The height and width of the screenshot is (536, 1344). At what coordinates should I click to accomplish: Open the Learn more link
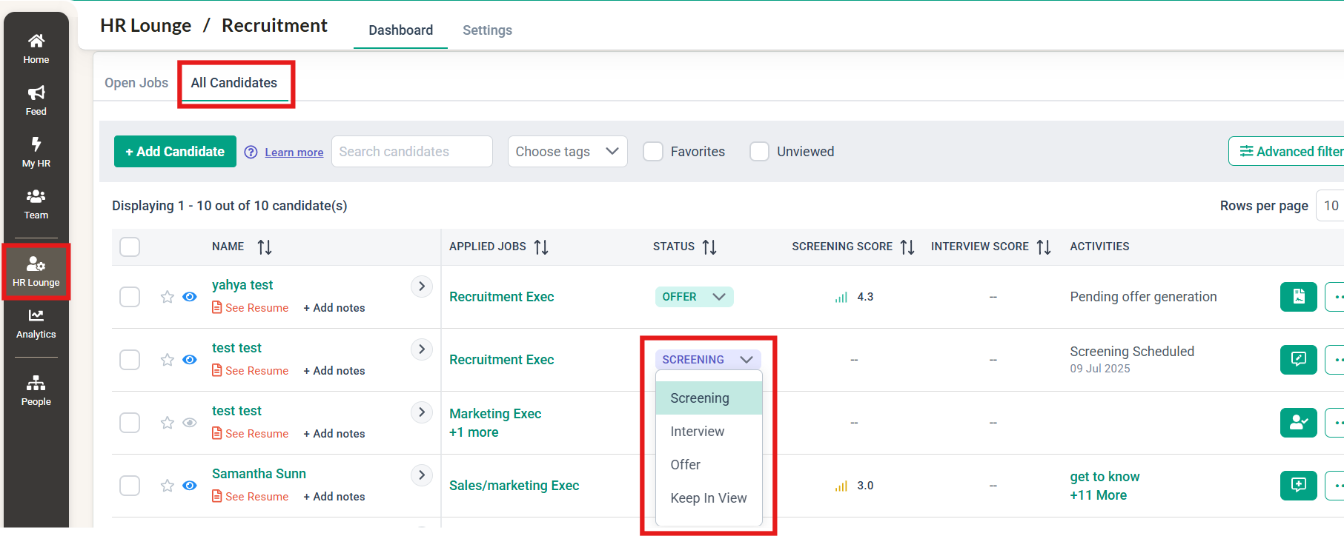(294, 153)
